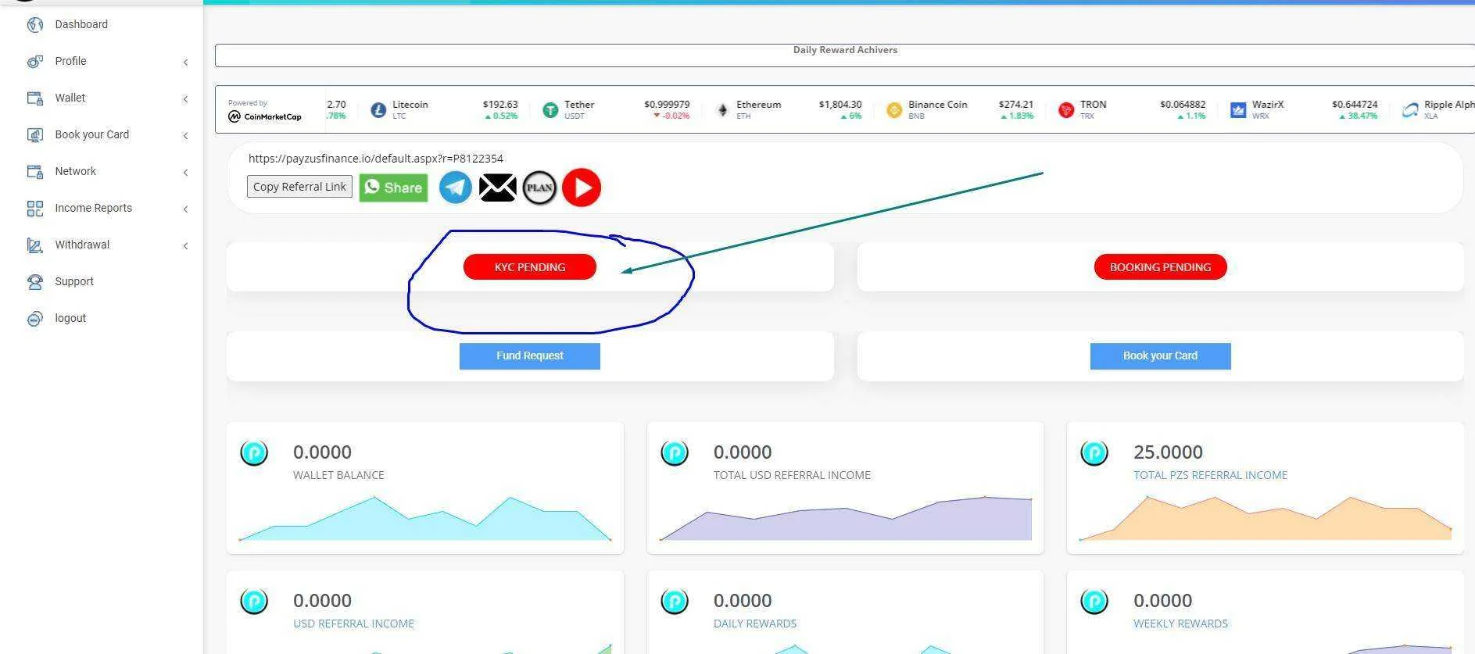Click the WazirX icon in ticker
This screenshot has height=654, width=1475.
tap(1238, 110)
